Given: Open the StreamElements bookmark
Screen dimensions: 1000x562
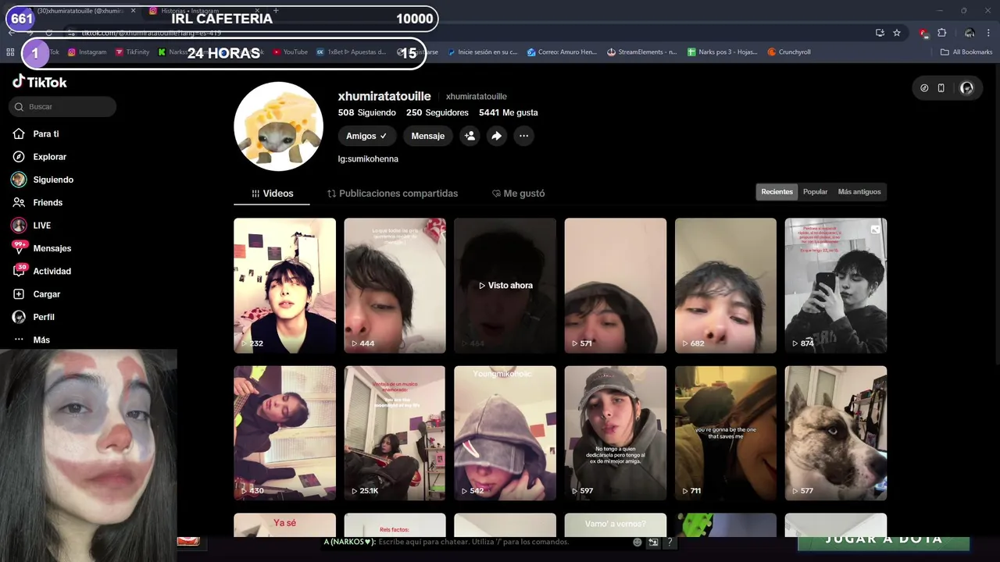Looking at the screenshot, I should 642,52.
